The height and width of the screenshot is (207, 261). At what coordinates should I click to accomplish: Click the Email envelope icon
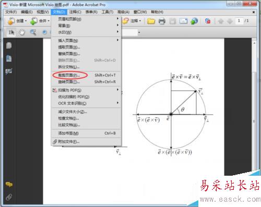[x=183, y=21]
